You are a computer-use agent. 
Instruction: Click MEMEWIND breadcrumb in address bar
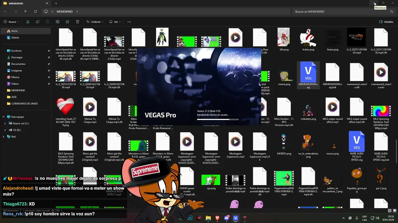pyautogui.click(x=65, y=11)
